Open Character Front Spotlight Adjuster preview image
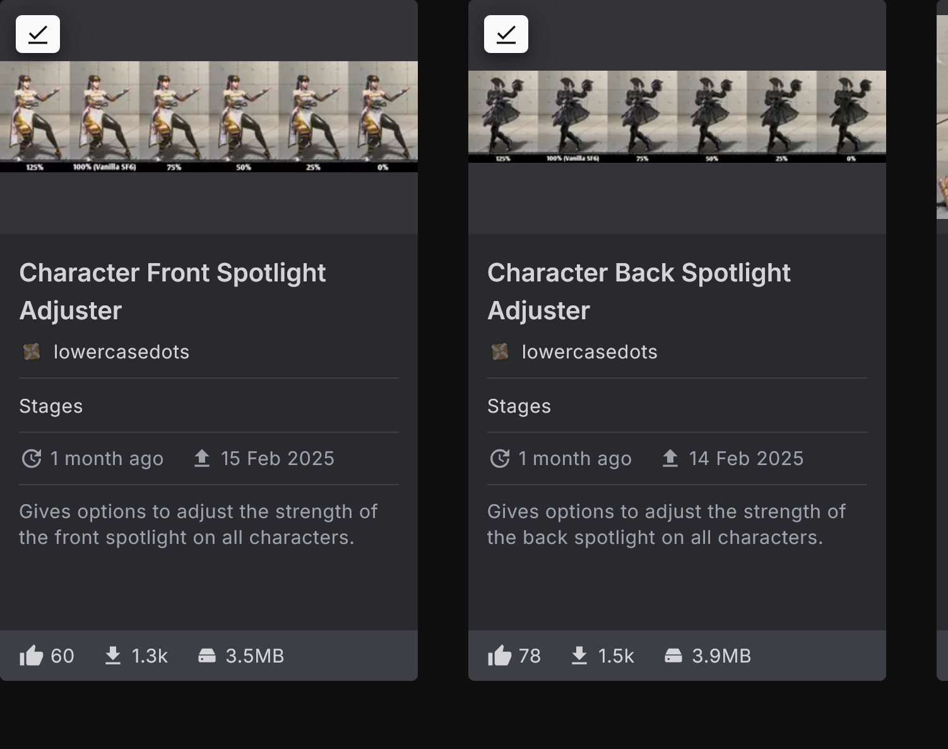 [209, 117]
